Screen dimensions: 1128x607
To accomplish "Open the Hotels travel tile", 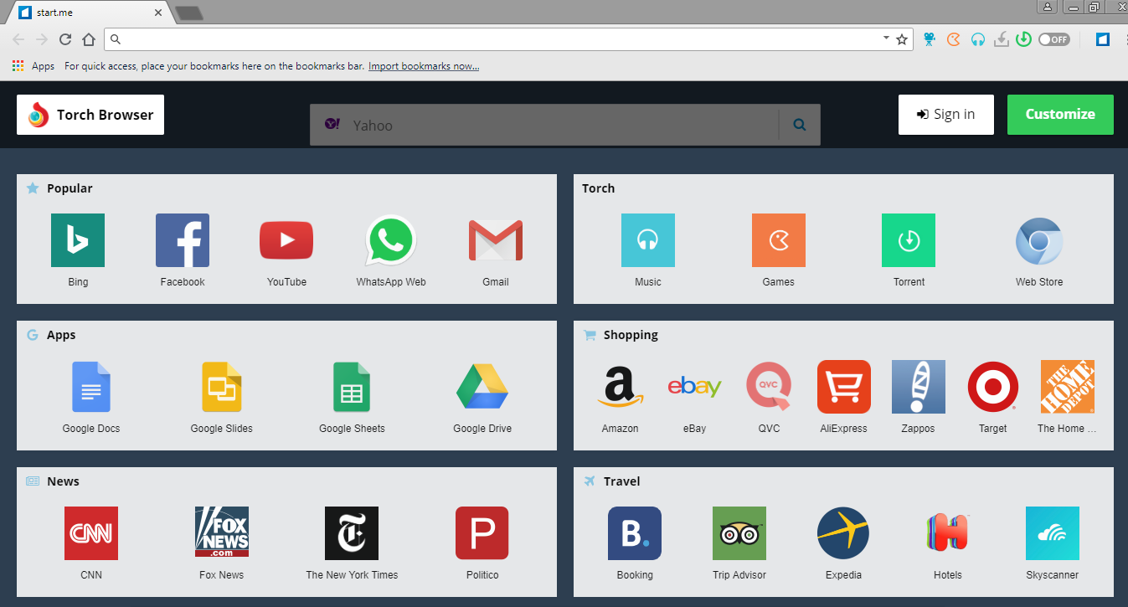I will [x=948, y=543].
